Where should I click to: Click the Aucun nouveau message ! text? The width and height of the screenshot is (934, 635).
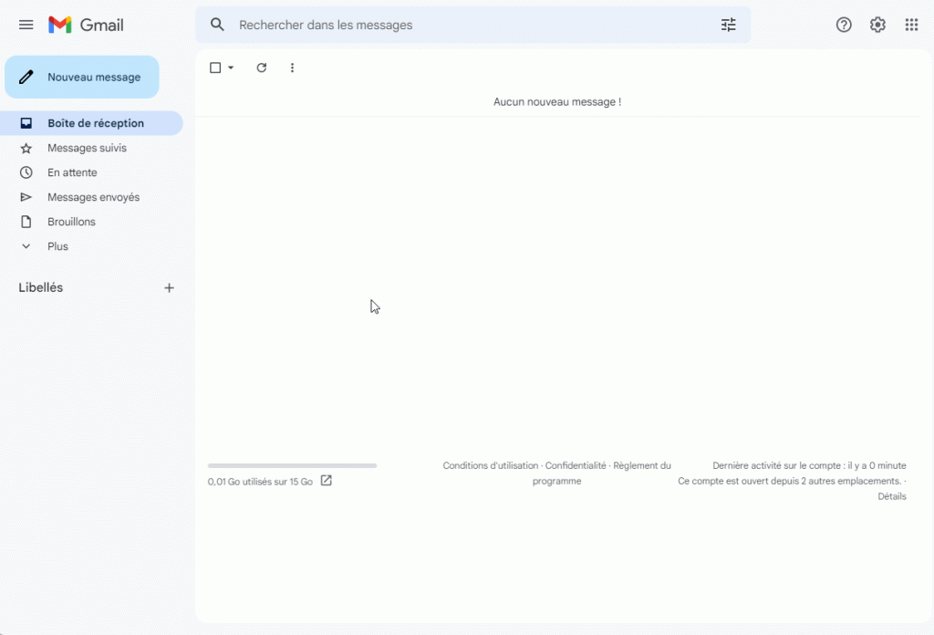557,102
